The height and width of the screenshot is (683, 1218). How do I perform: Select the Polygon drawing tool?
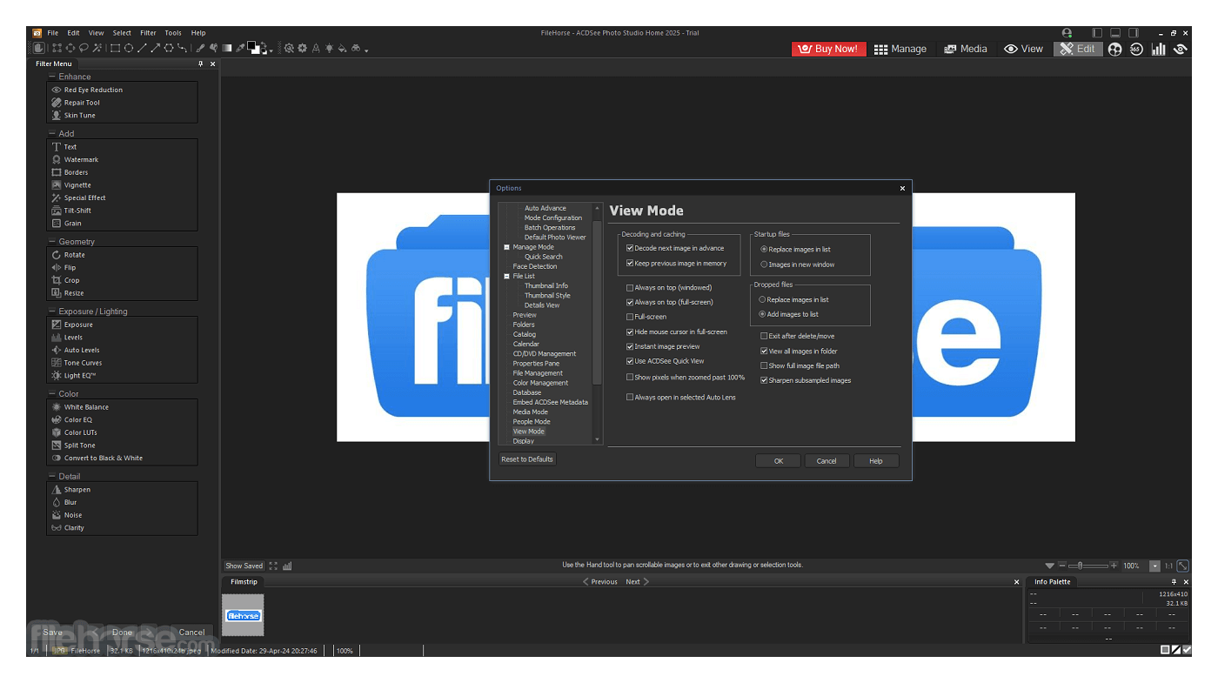[169, 48]
